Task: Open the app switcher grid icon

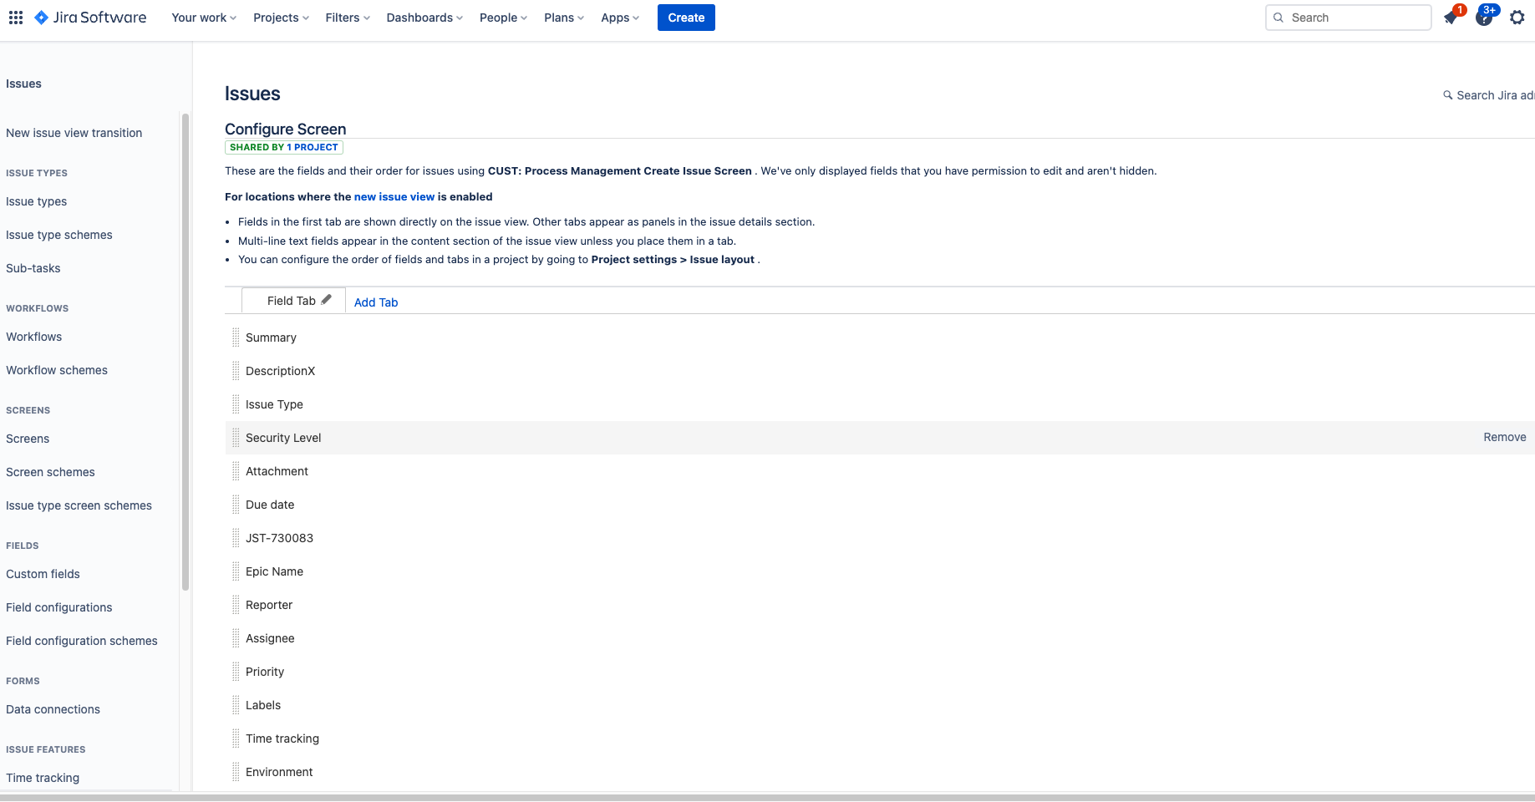Action: pyautogui.click(x=16, y=18)
